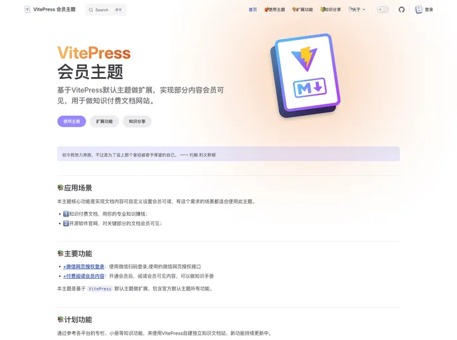Open the +付费阅读会员内容 link
Image resolution: width=457 pixels, height=340 pixels.
[84, 276]
